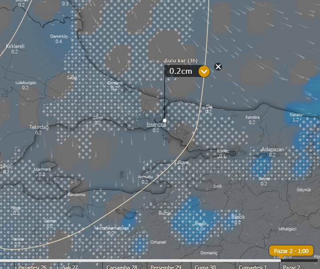This screenshot has width=320, height=269.
Task: Click the Yalova city label
Action: pyautogui.click(x=181, y=163)
